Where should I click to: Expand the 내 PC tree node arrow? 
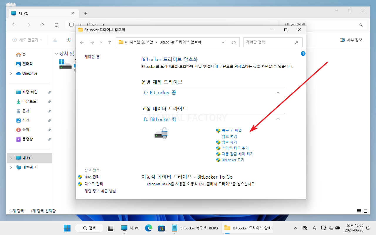(x=11, y=158)
